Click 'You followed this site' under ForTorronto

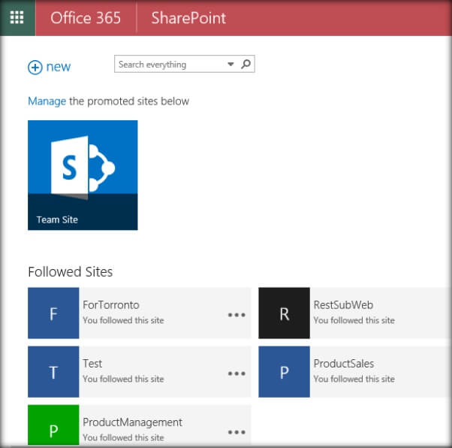[x=123, y=320]
